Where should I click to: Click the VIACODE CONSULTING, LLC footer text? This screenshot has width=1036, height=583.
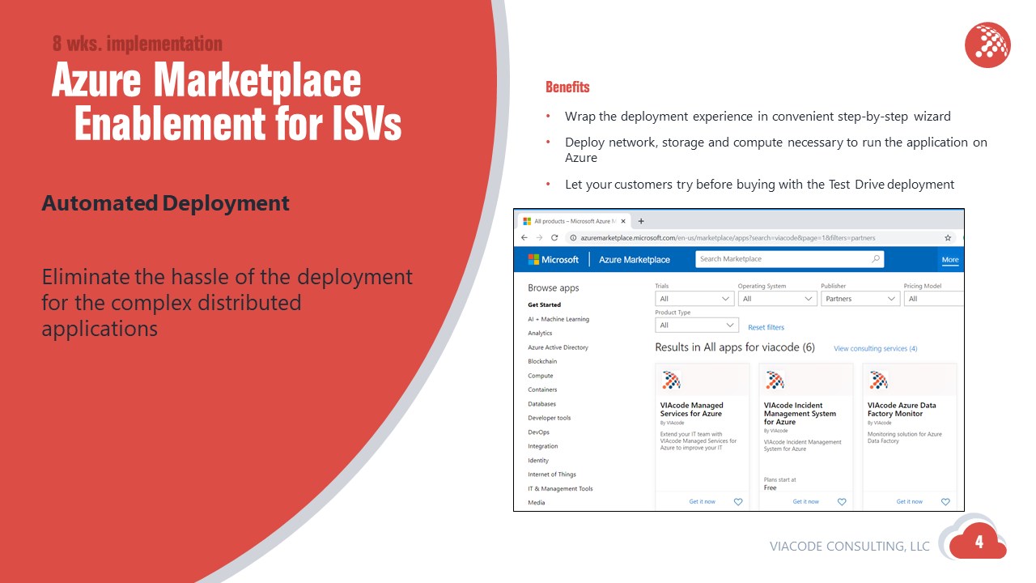[850, 547]
